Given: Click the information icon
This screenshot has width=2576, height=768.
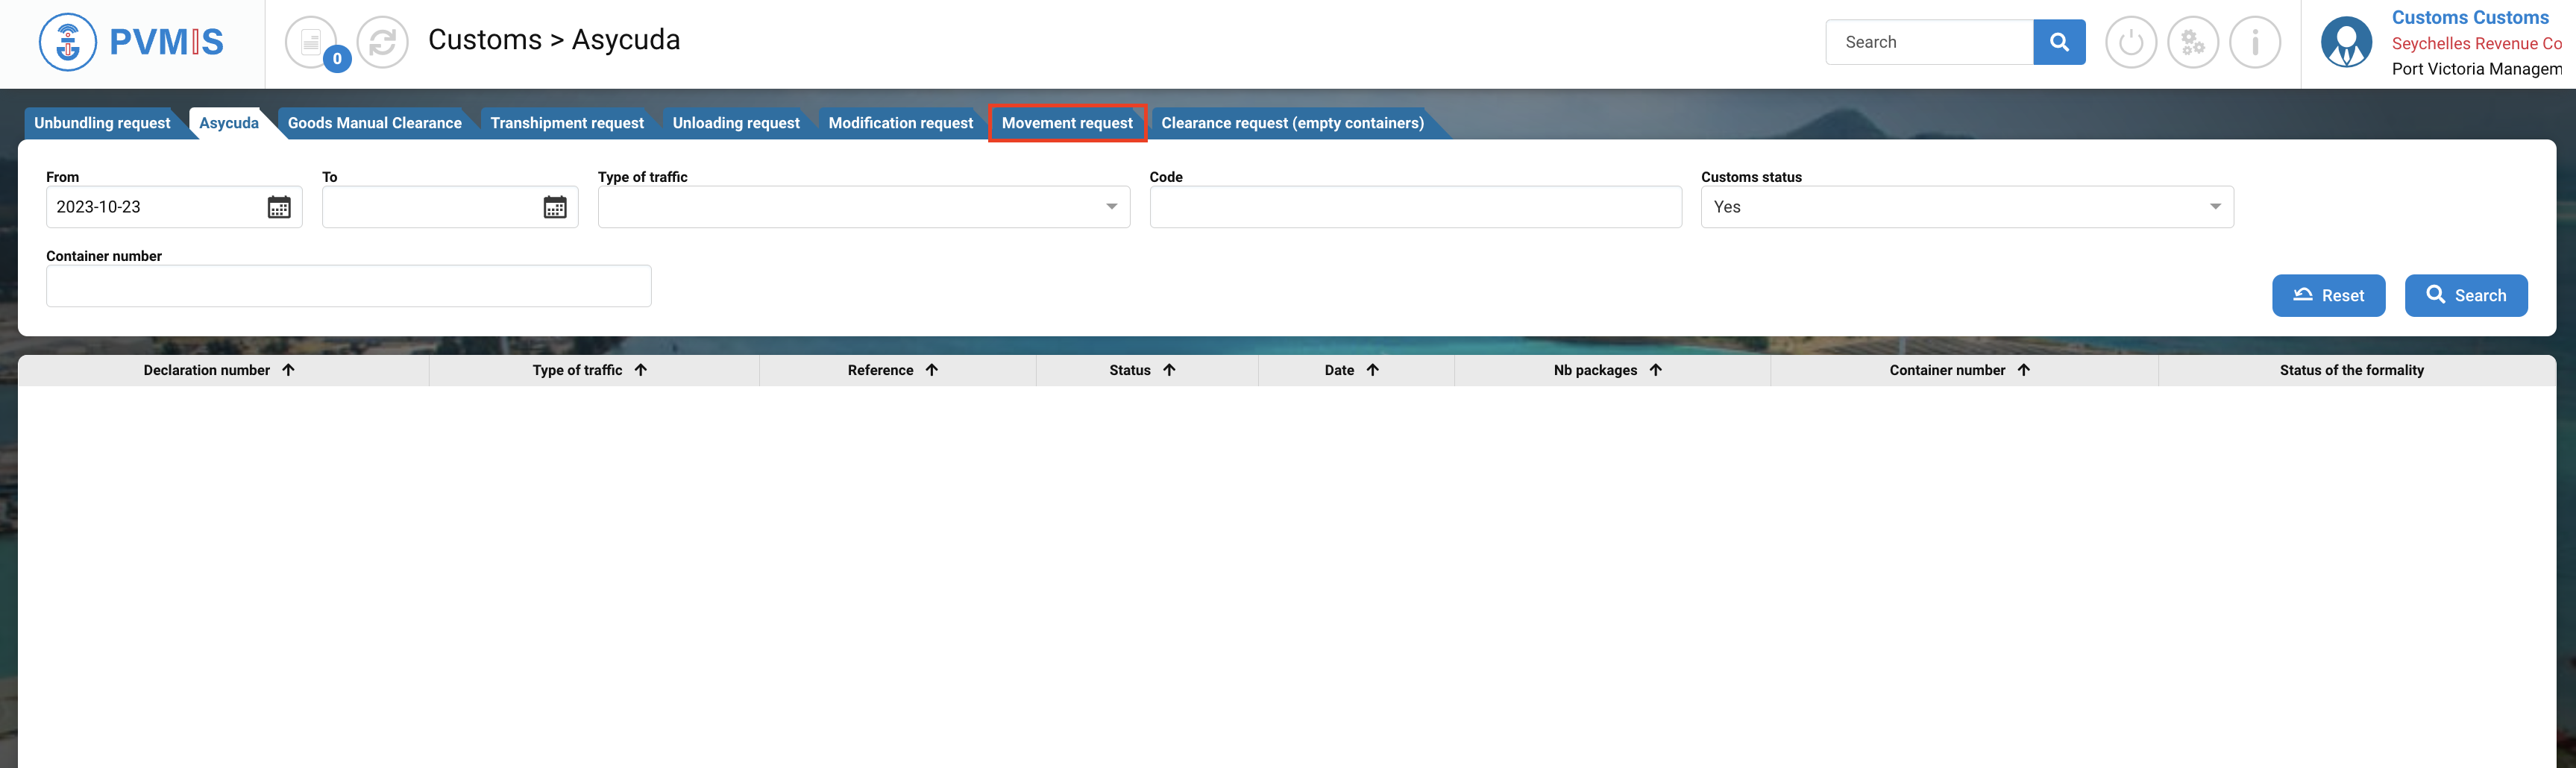Looking at the screenshot, I should [2255, 43].
